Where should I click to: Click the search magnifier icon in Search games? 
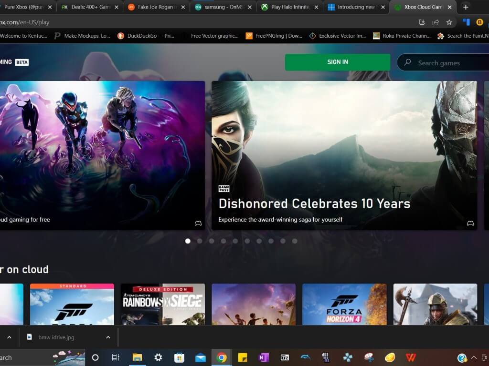(407, 62)
